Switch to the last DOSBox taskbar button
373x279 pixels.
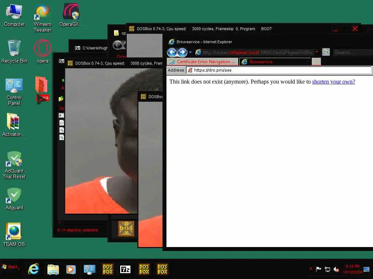(x=162, y=269)
